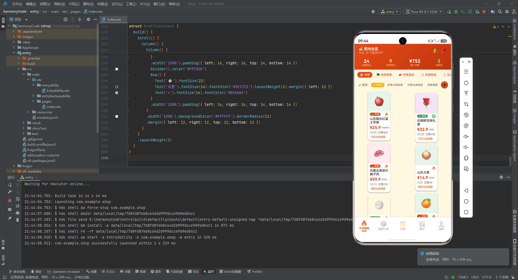518x280 pixels.
Task: Toggle pin tab in the run panel
Action: pyautogui.click(x=10, y=218)
